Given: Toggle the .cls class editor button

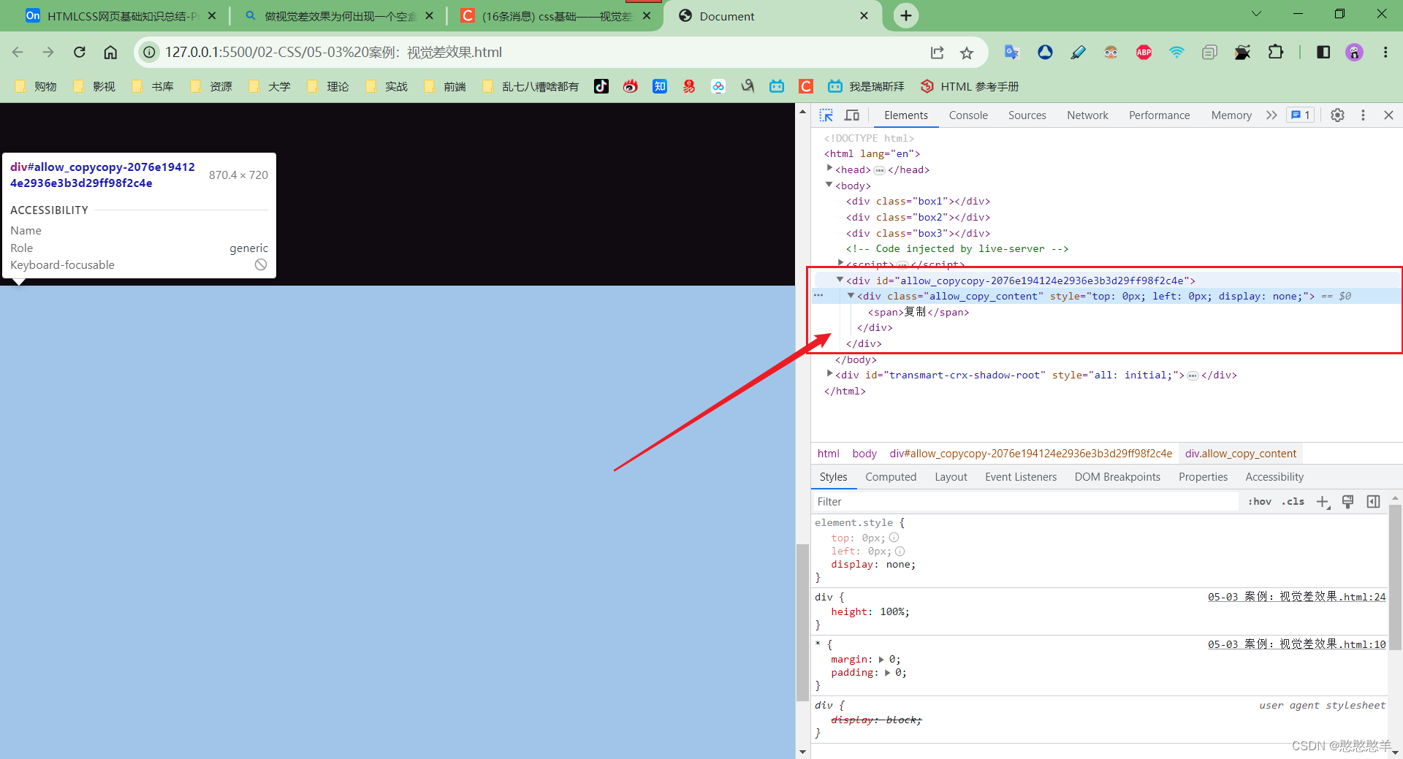Looking at the screenshot, I should click(1293, 502).
